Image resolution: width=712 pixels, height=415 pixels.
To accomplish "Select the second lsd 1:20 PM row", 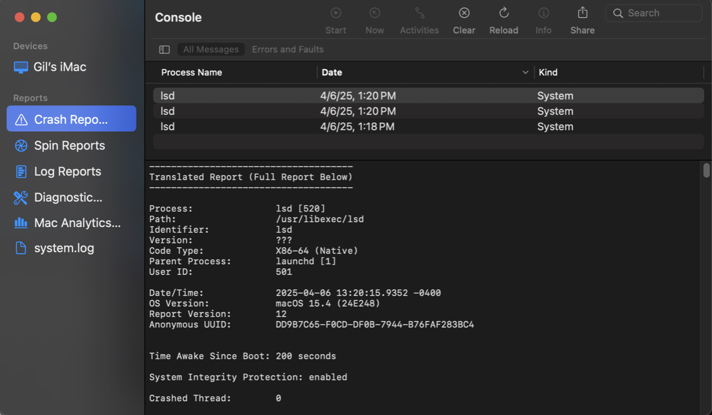I will 428,111.
